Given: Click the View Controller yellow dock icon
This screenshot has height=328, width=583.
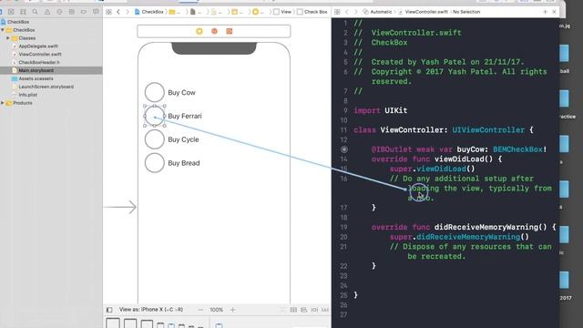Looking at the screenshot, I should tap(199, 31).
